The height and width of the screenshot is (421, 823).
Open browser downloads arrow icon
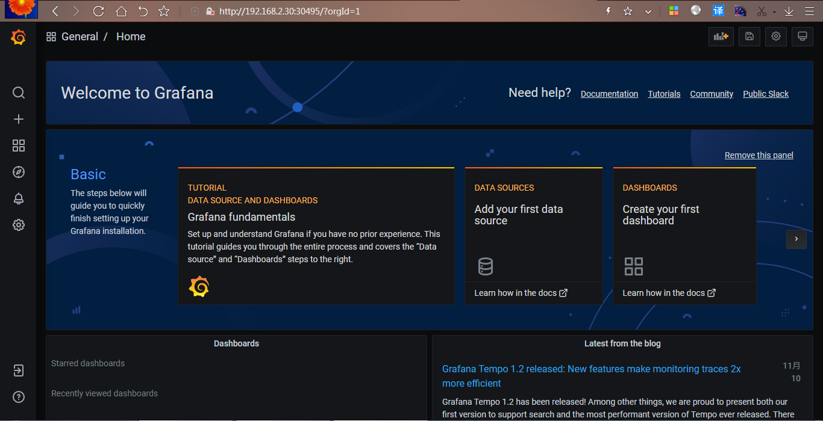coord(789,11)
